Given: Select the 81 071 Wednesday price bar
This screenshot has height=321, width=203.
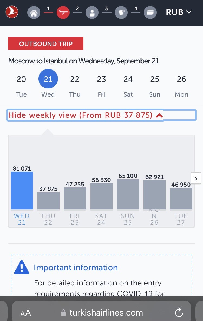Looking at the screenshot, I should 22,190.
